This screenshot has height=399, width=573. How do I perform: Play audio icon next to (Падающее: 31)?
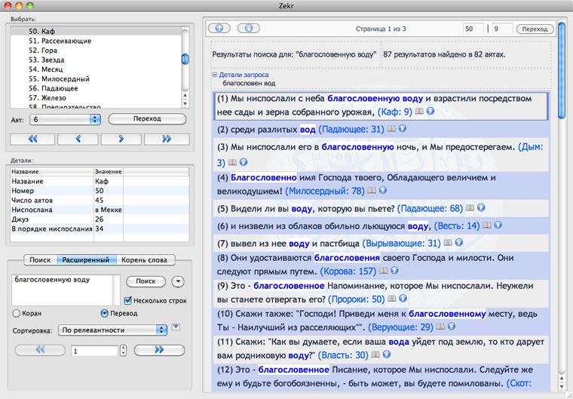pyautogui.click(x=403, y=128)
